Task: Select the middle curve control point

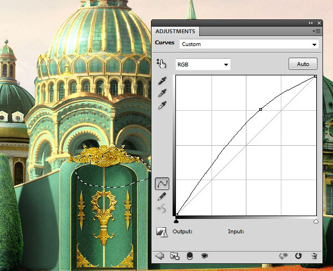Action: click(260, 109)
